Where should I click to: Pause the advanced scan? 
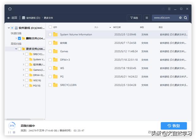(x=9, y=132)
